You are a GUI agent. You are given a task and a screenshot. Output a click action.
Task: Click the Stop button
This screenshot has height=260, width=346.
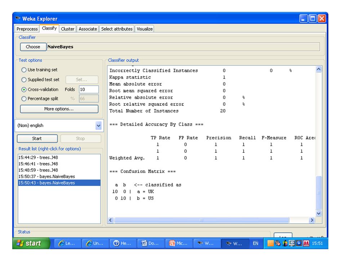(80, 139)
